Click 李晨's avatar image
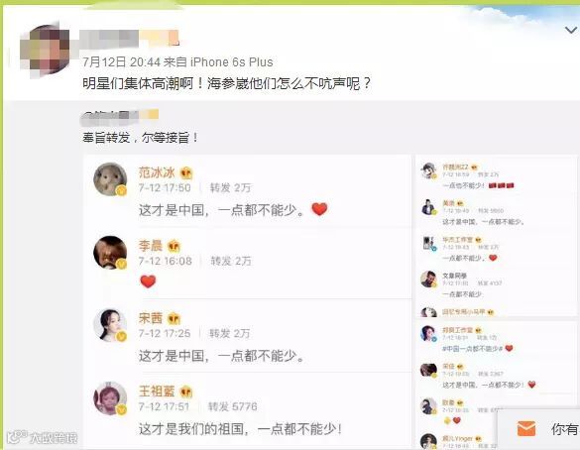The width and height of the screenshot is (580, 450). pos(110,252)
